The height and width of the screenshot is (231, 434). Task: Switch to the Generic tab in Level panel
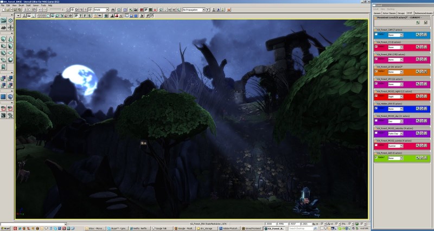pyautogui.click(x=377, y=13)
